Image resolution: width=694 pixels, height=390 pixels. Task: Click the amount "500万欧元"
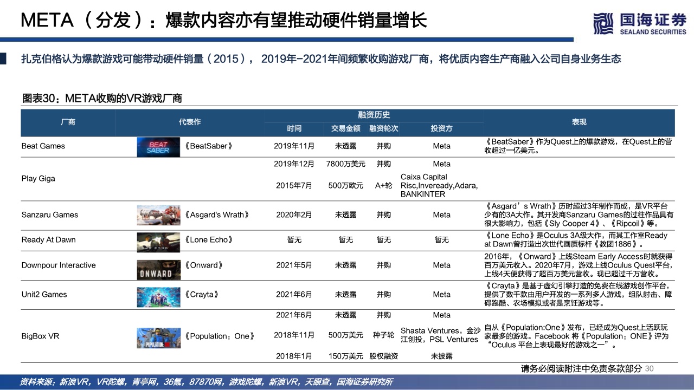tap(346, 186)
